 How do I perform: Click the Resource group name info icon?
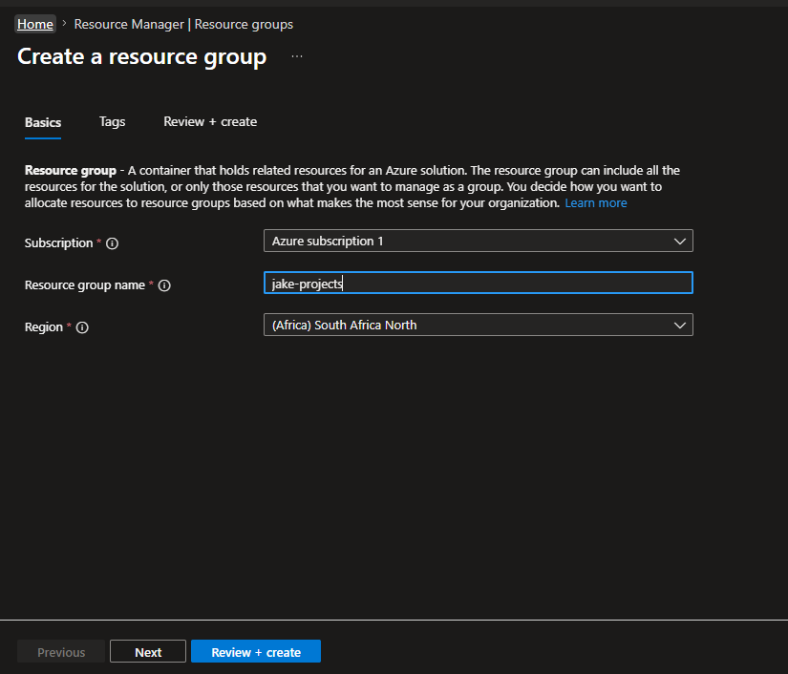pyautogui.click(x=164, y=285)
